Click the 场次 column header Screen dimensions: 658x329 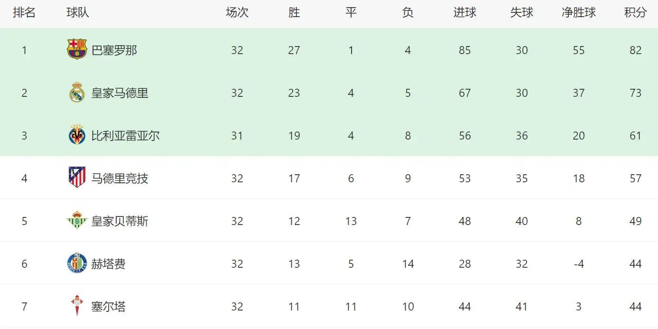[x=237, y=13]
